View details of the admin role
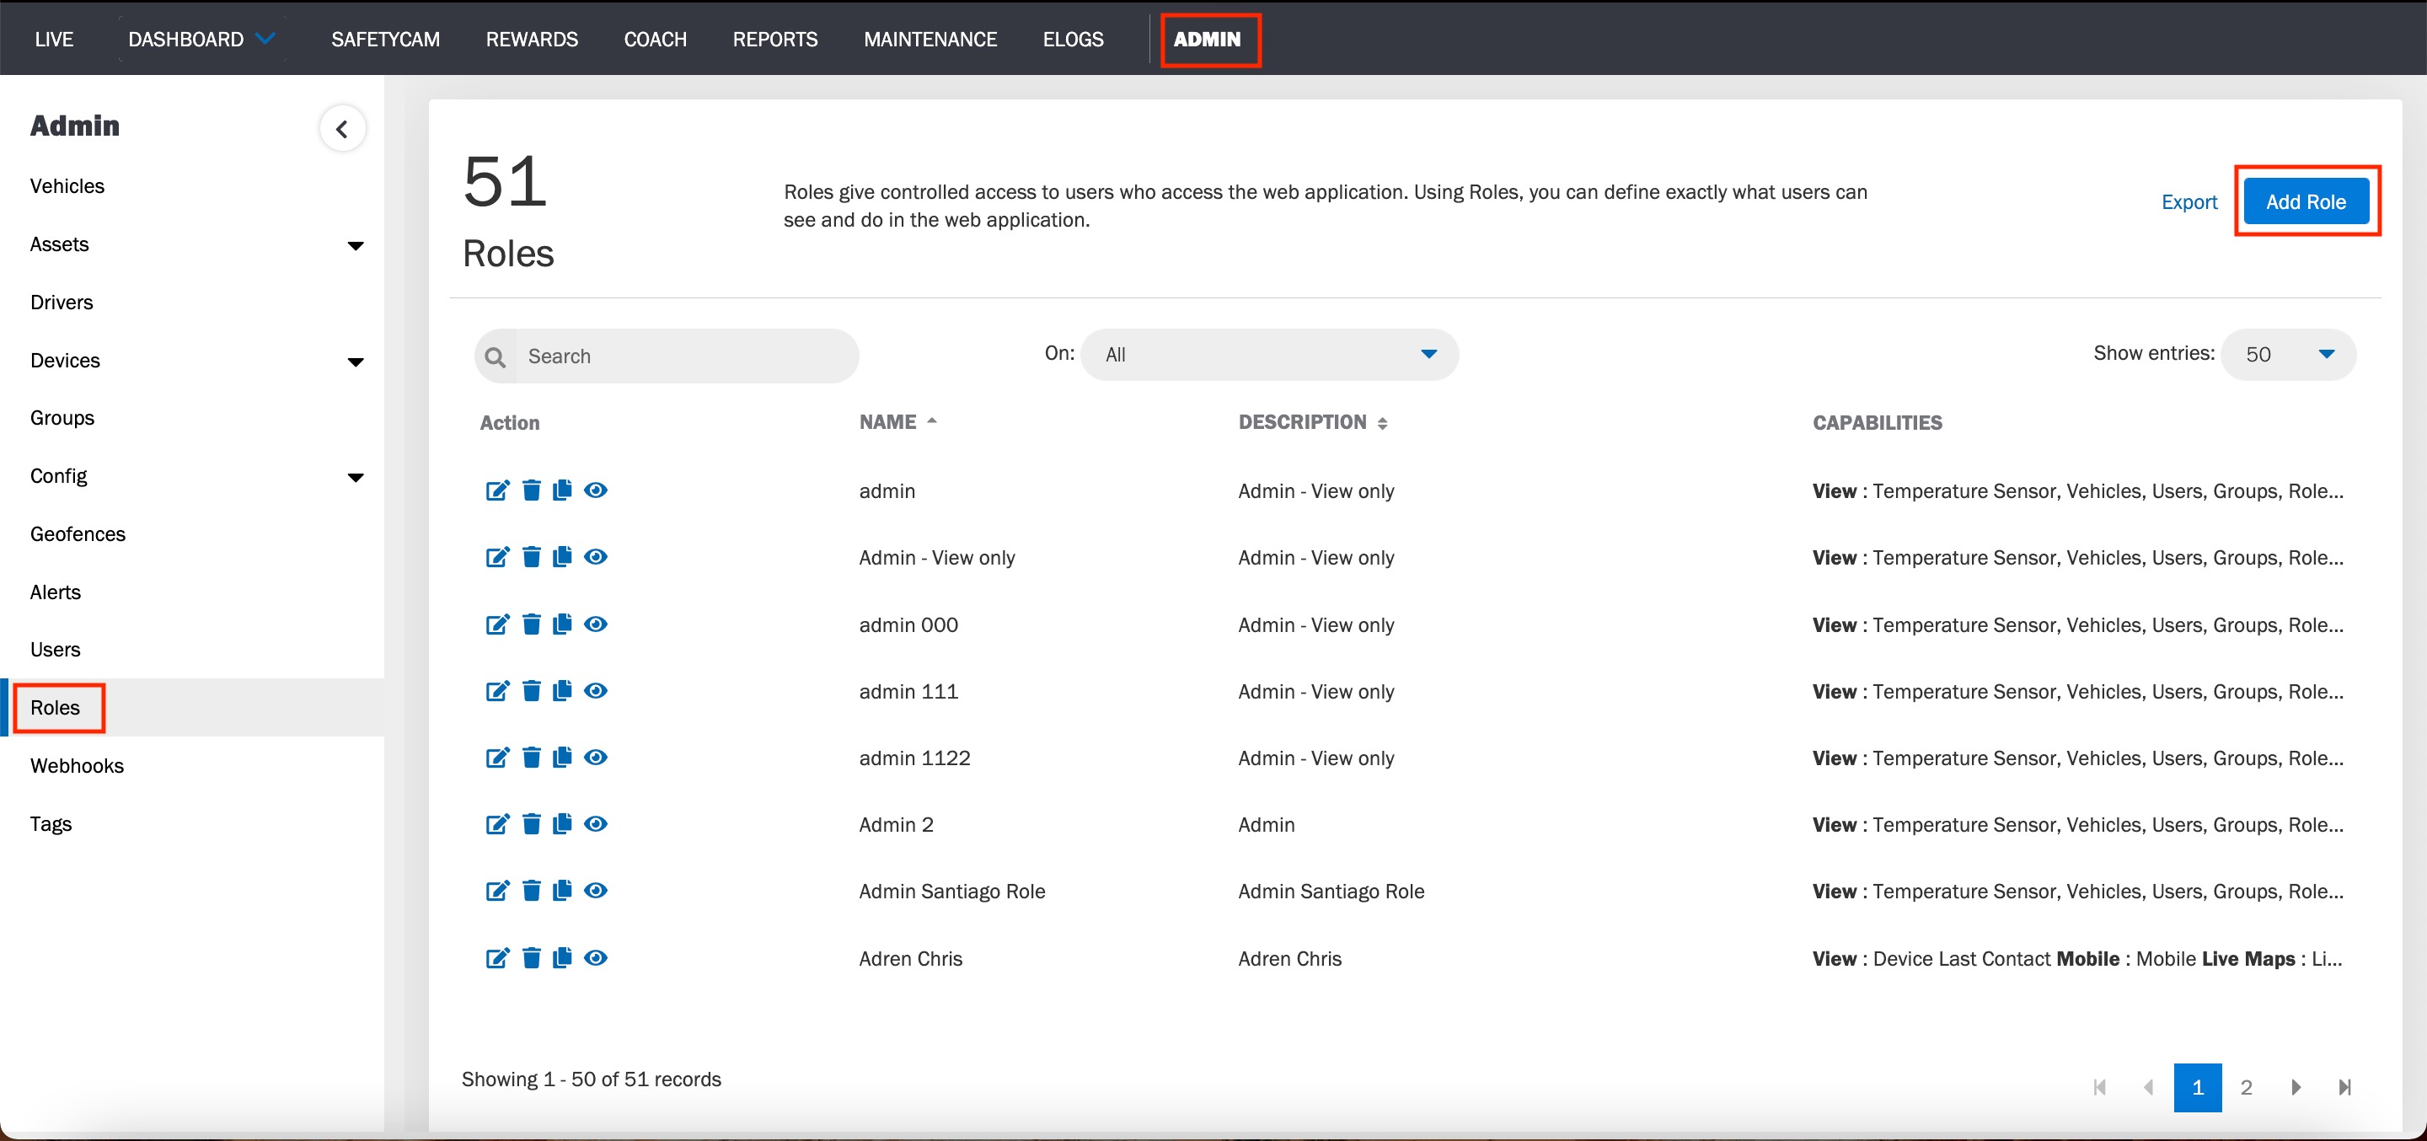This screenshot has width=2427, height=1141. coord(596,490)
